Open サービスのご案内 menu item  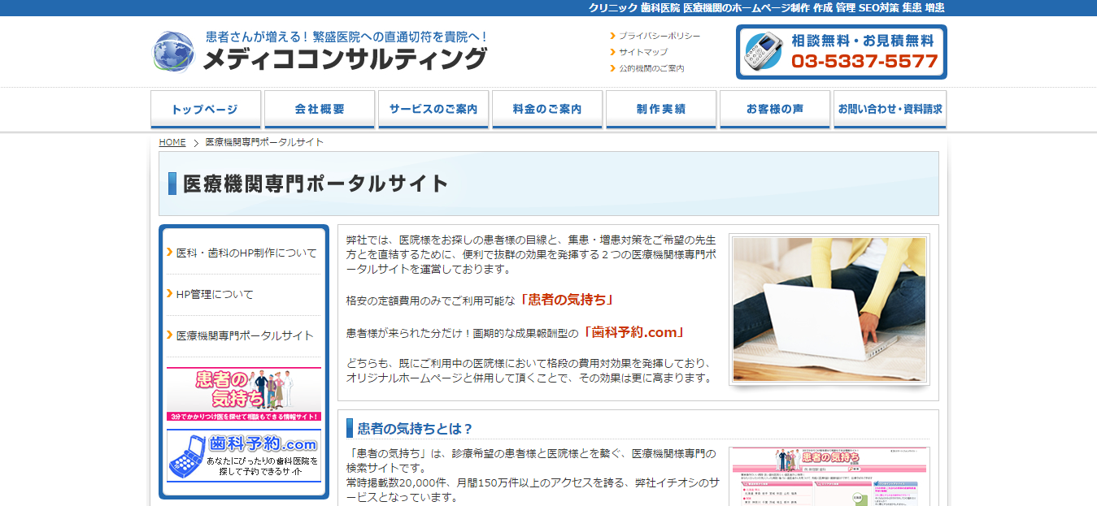point(433,110)
